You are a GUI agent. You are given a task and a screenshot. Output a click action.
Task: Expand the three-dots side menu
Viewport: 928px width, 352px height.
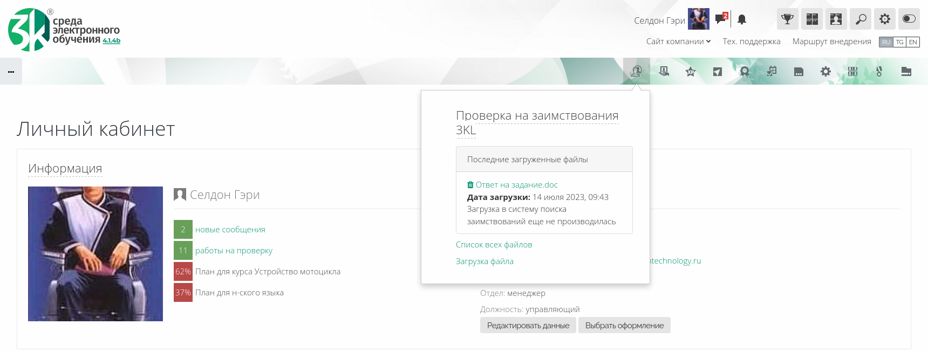click(11, 72)
